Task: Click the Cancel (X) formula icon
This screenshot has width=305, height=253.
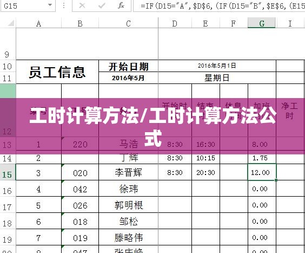Action: [x=82, y=5]
